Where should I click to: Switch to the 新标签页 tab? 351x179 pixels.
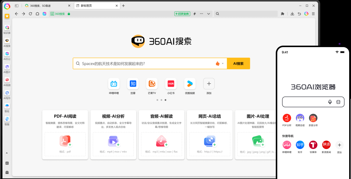pyautogui.click(x=97, y=5)
